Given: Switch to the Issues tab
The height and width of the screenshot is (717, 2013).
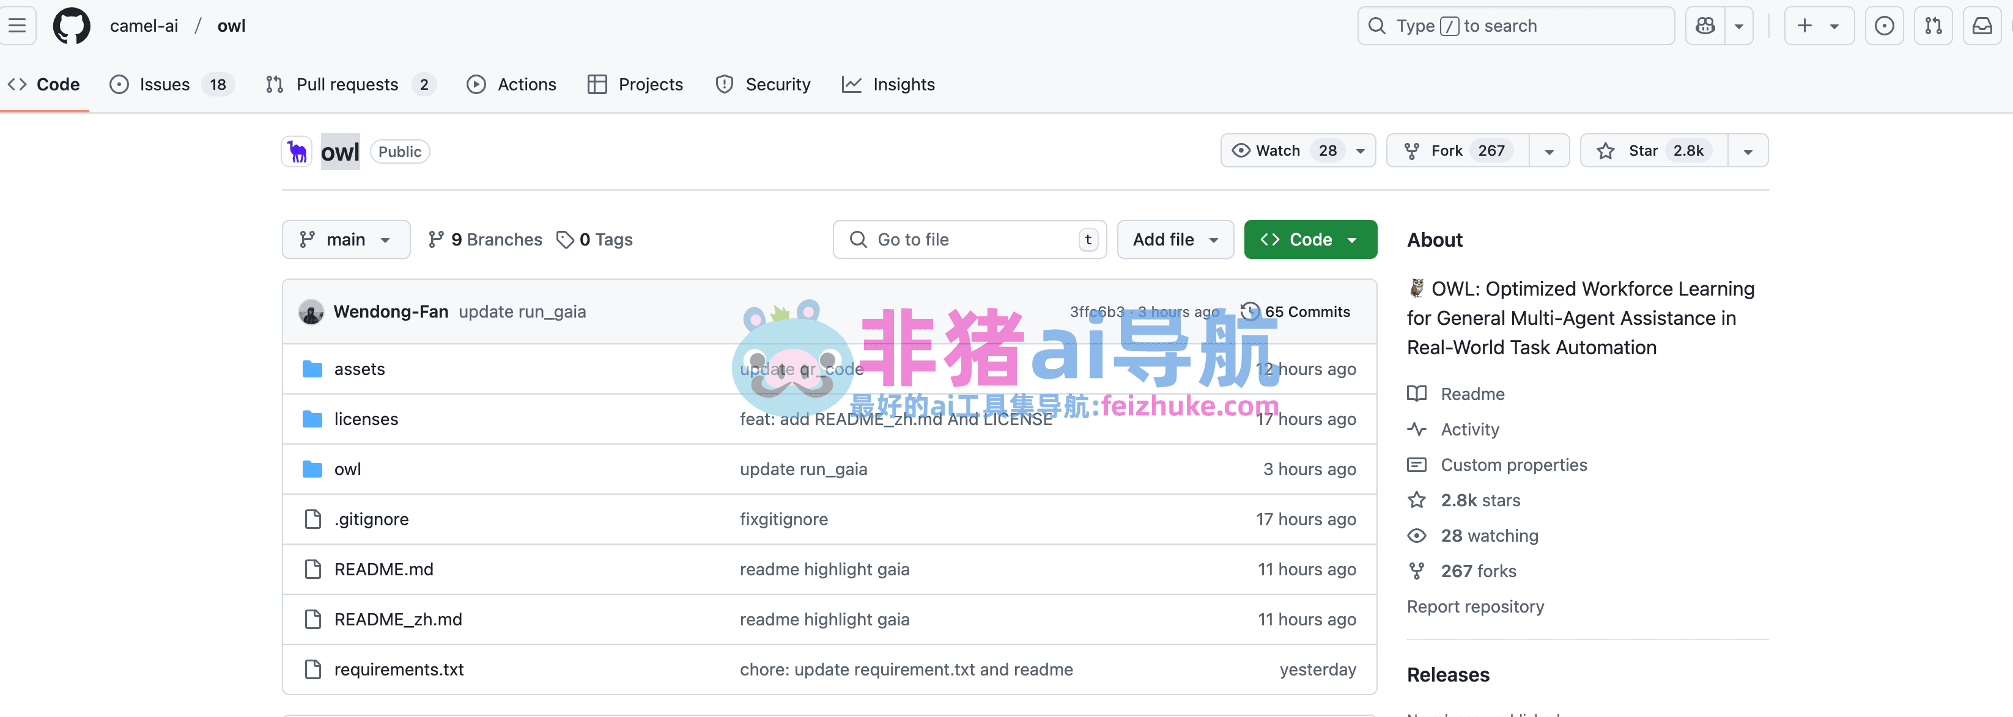Looking at the screenshot, I should click(164, 84).
